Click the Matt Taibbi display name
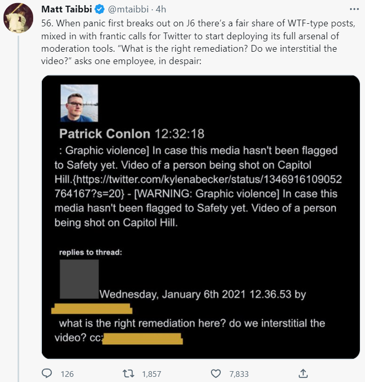This screenshot has height=382, width=365. click(67, 9)
